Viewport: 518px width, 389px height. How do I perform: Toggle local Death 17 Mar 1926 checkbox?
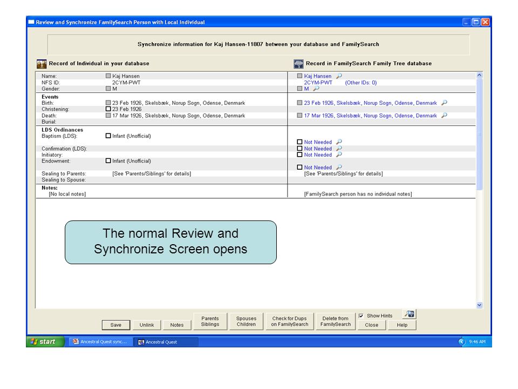(108, 116)
